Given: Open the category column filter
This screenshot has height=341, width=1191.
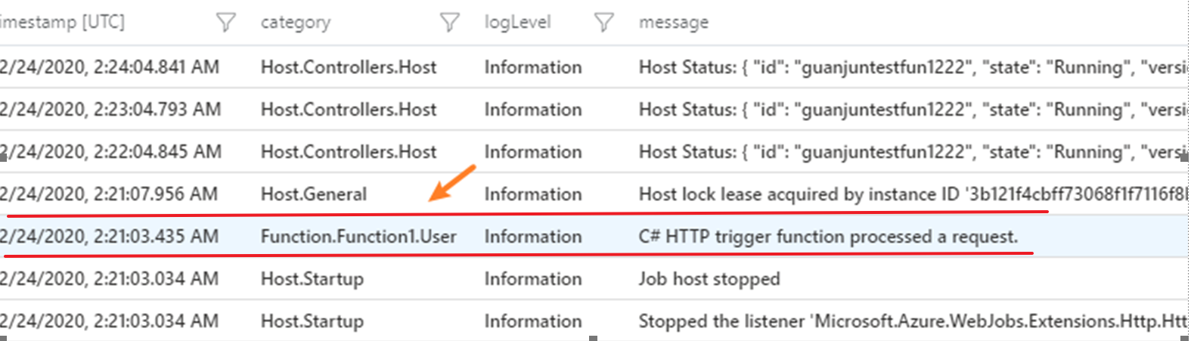Looking at the screenshot, I should point(449,23).
